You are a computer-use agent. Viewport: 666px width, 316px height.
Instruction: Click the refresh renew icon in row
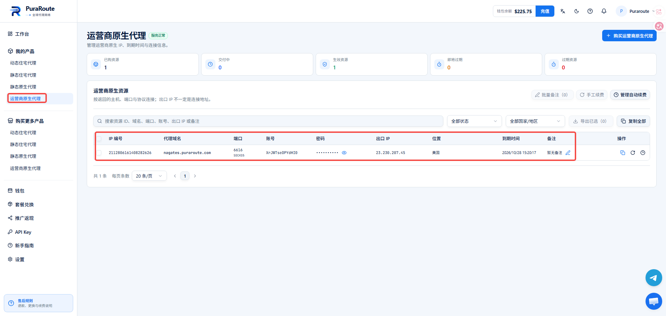point(633,153)
